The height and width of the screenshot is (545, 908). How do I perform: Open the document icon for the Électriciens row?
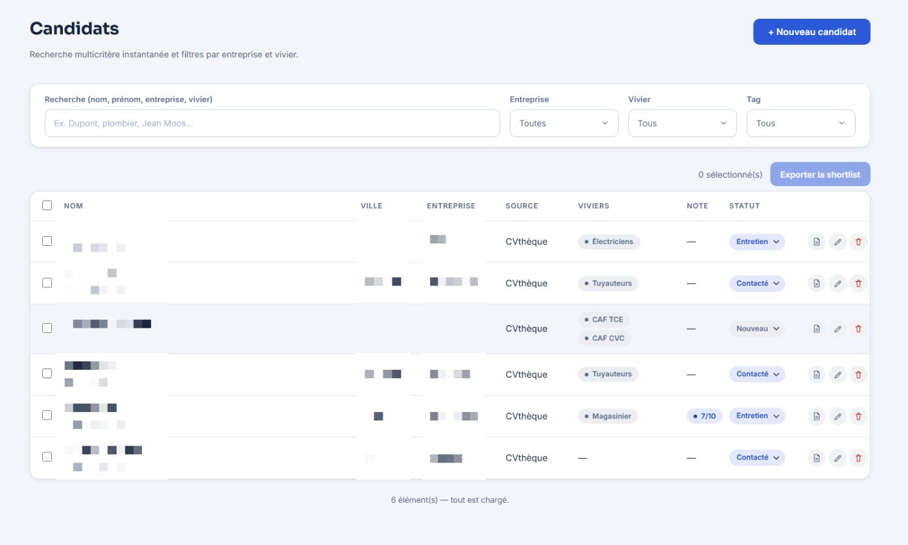(817, 242)
